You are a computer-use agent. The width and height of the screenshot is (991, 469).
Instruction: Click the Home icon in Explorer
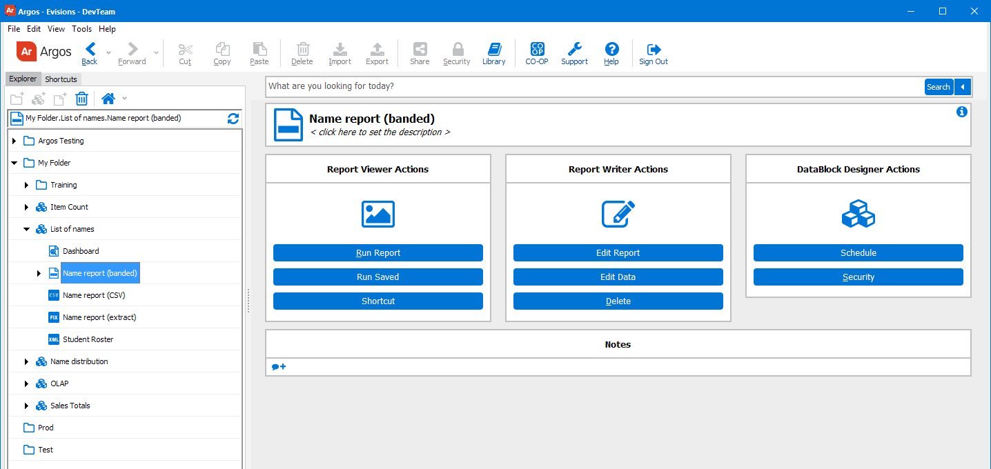108,98
